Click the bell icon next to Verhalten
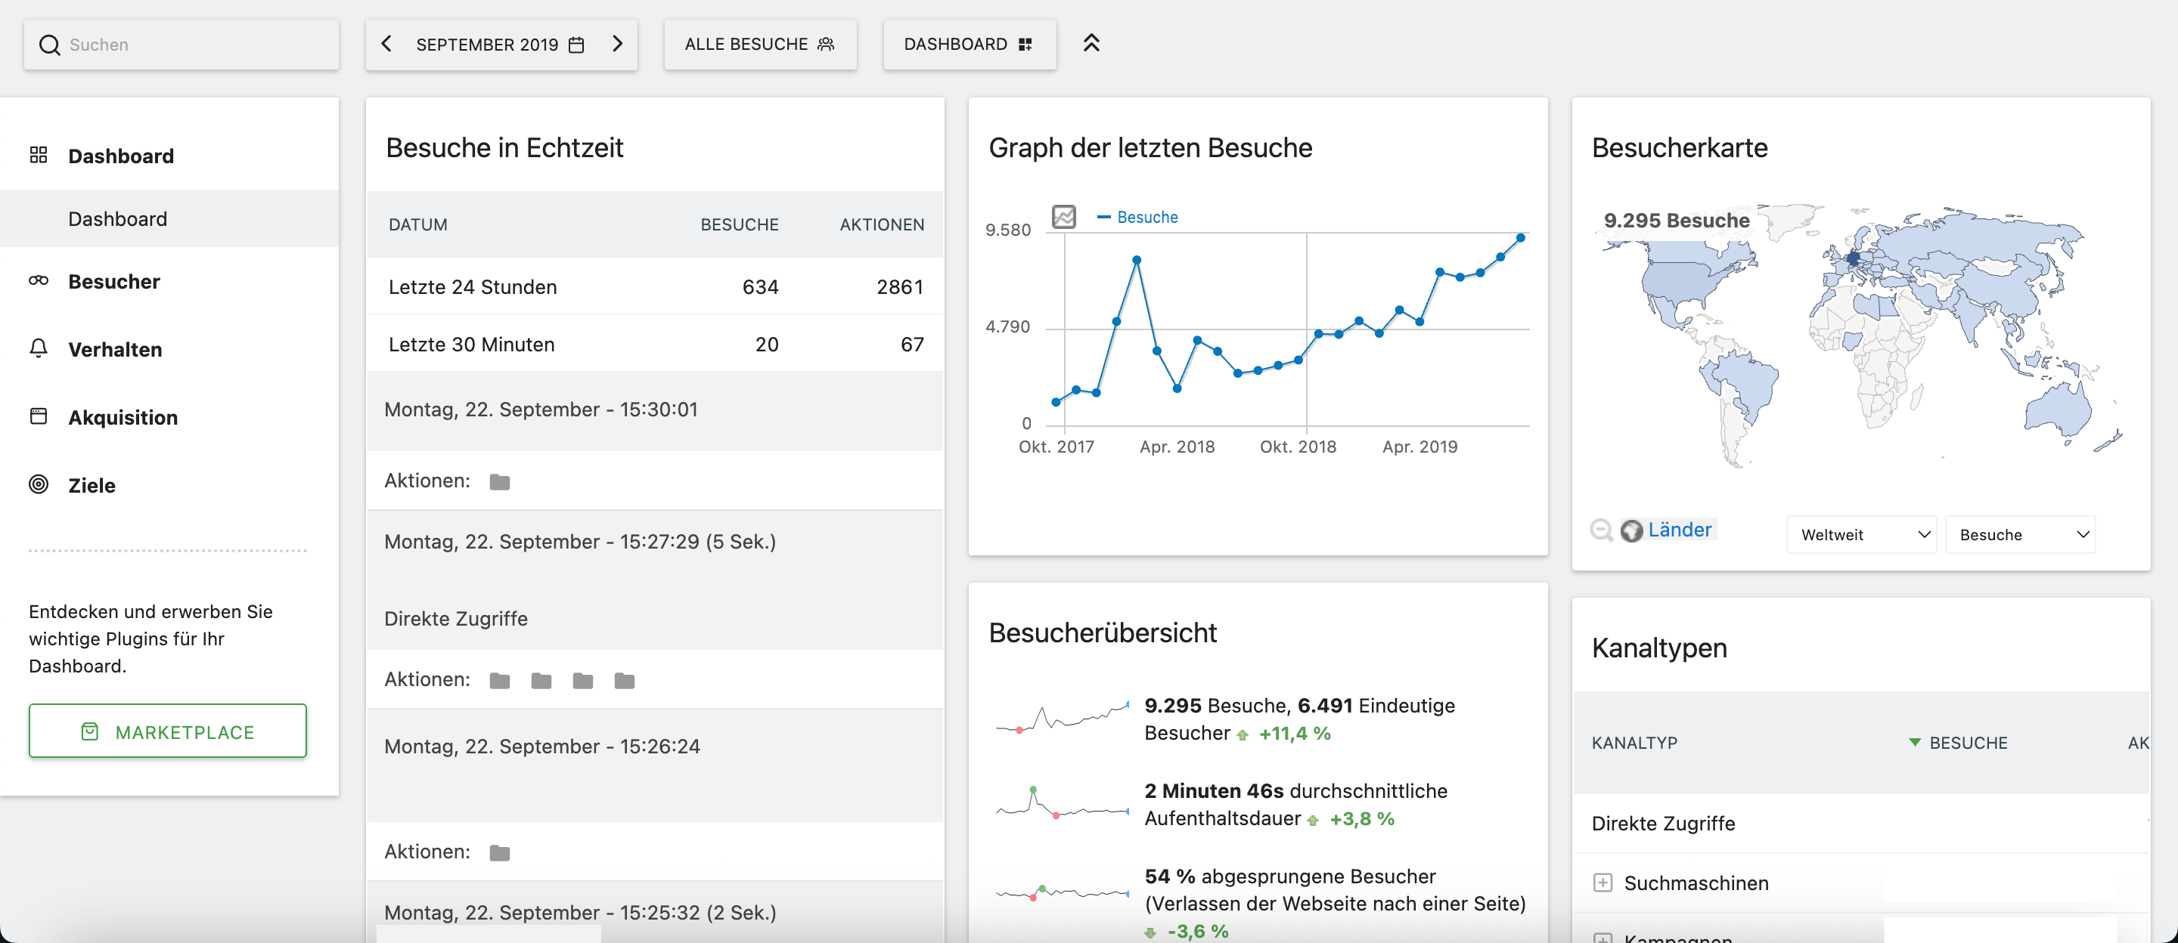This screenshot has width=2178, height=943. pyautogui.click(x=39, y=348)
